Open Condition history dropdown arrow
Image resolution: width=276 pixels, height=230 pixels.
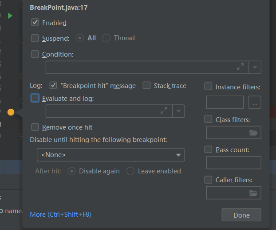tap(255, 67)
